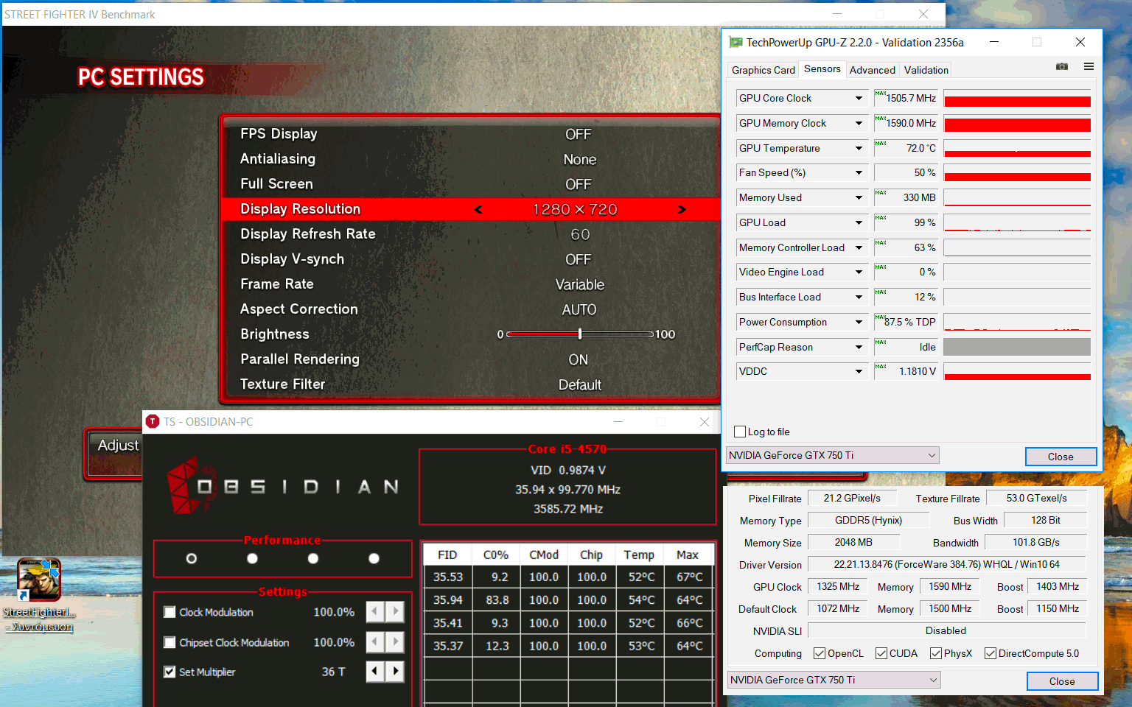The image size is (1132, 707).
Task: Click the GPU Core Clock sensor graph
Action: point(1017,99)
